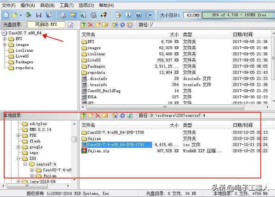Open the dropdown arrow beside Open icon
The image size is (275, 197).
(21, 15)
